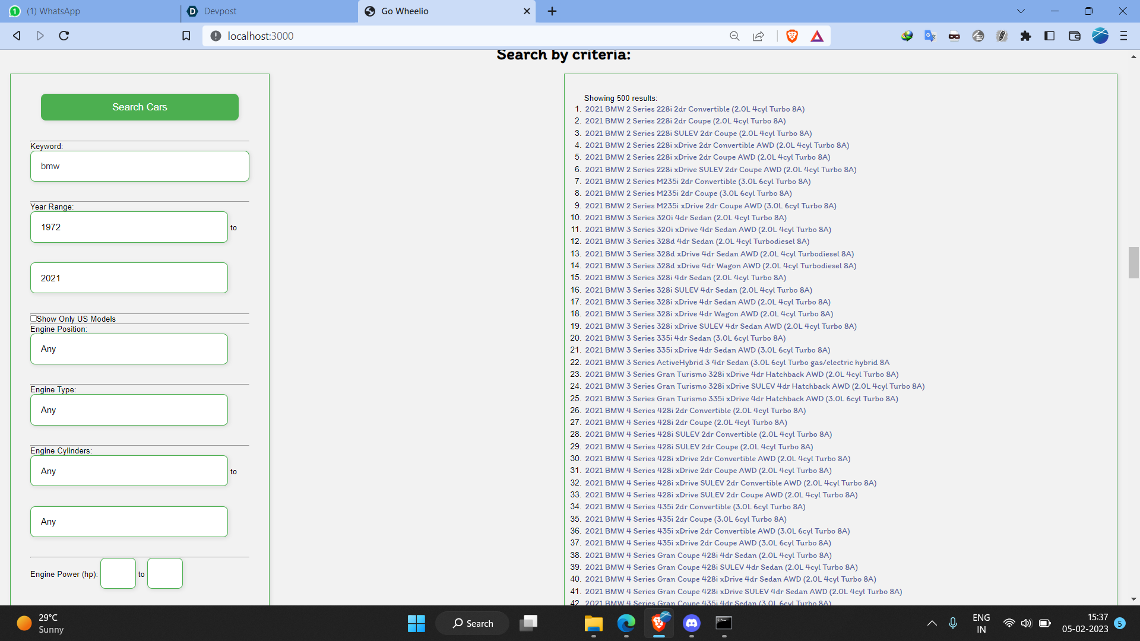The image size is (1140, 641).
Task: Open the extensions puzzle icon
Action: 1025,36
